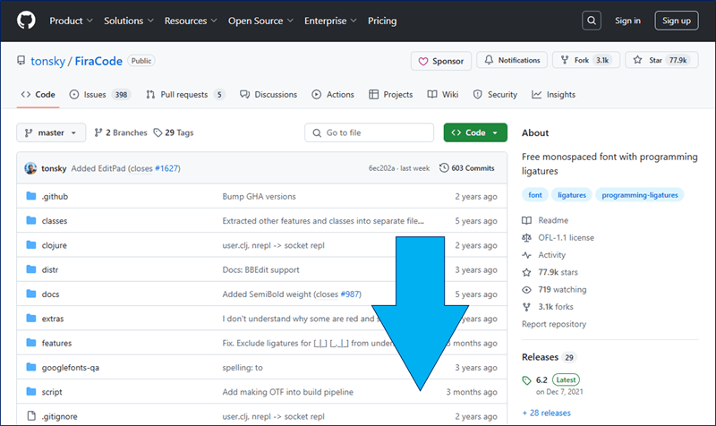Open the Insights tab
The height and width of the screenshot is (426, 716).
(553, 95)
